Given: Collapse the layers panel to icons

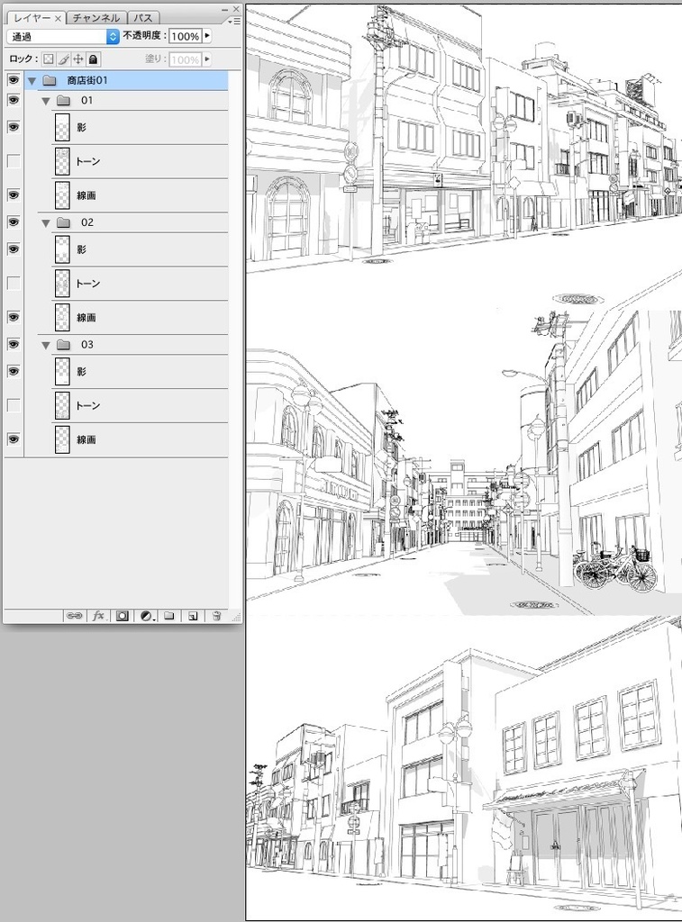Looking at the screenshot, I should [225, 9].
